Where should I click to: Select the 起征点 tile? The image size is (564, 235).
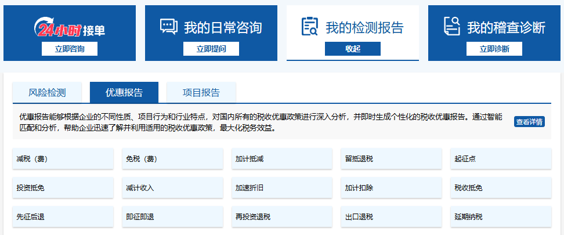click(501, 159)
